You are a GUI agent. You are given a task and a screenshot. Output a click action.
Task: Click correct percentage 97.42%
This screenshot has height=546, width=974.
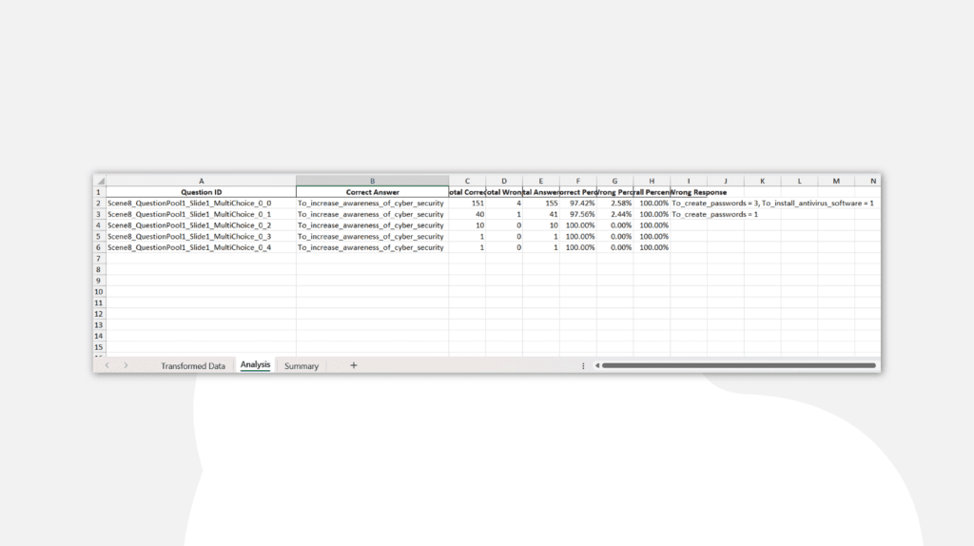click(x=577, y=204)
